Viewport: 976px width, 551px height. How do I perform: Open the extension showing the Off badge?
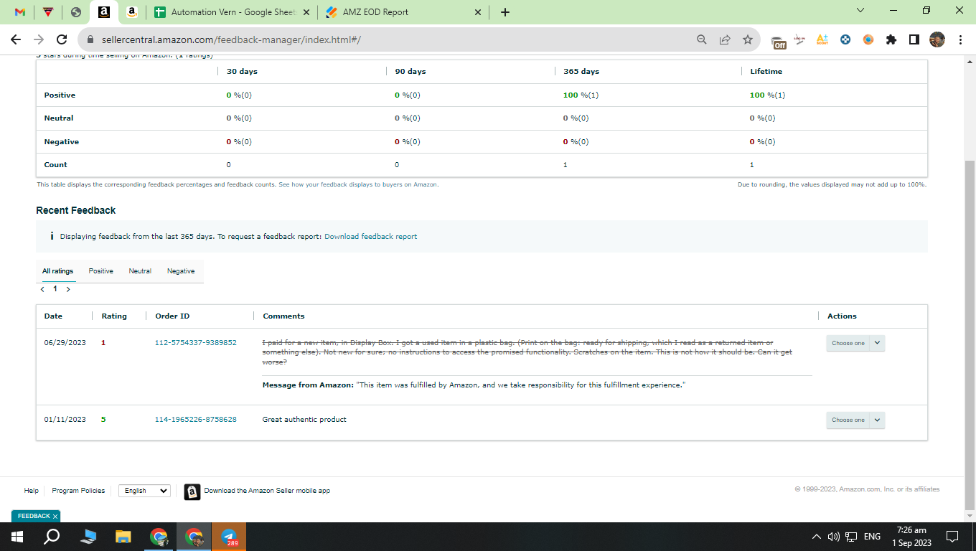coord(778,41)
